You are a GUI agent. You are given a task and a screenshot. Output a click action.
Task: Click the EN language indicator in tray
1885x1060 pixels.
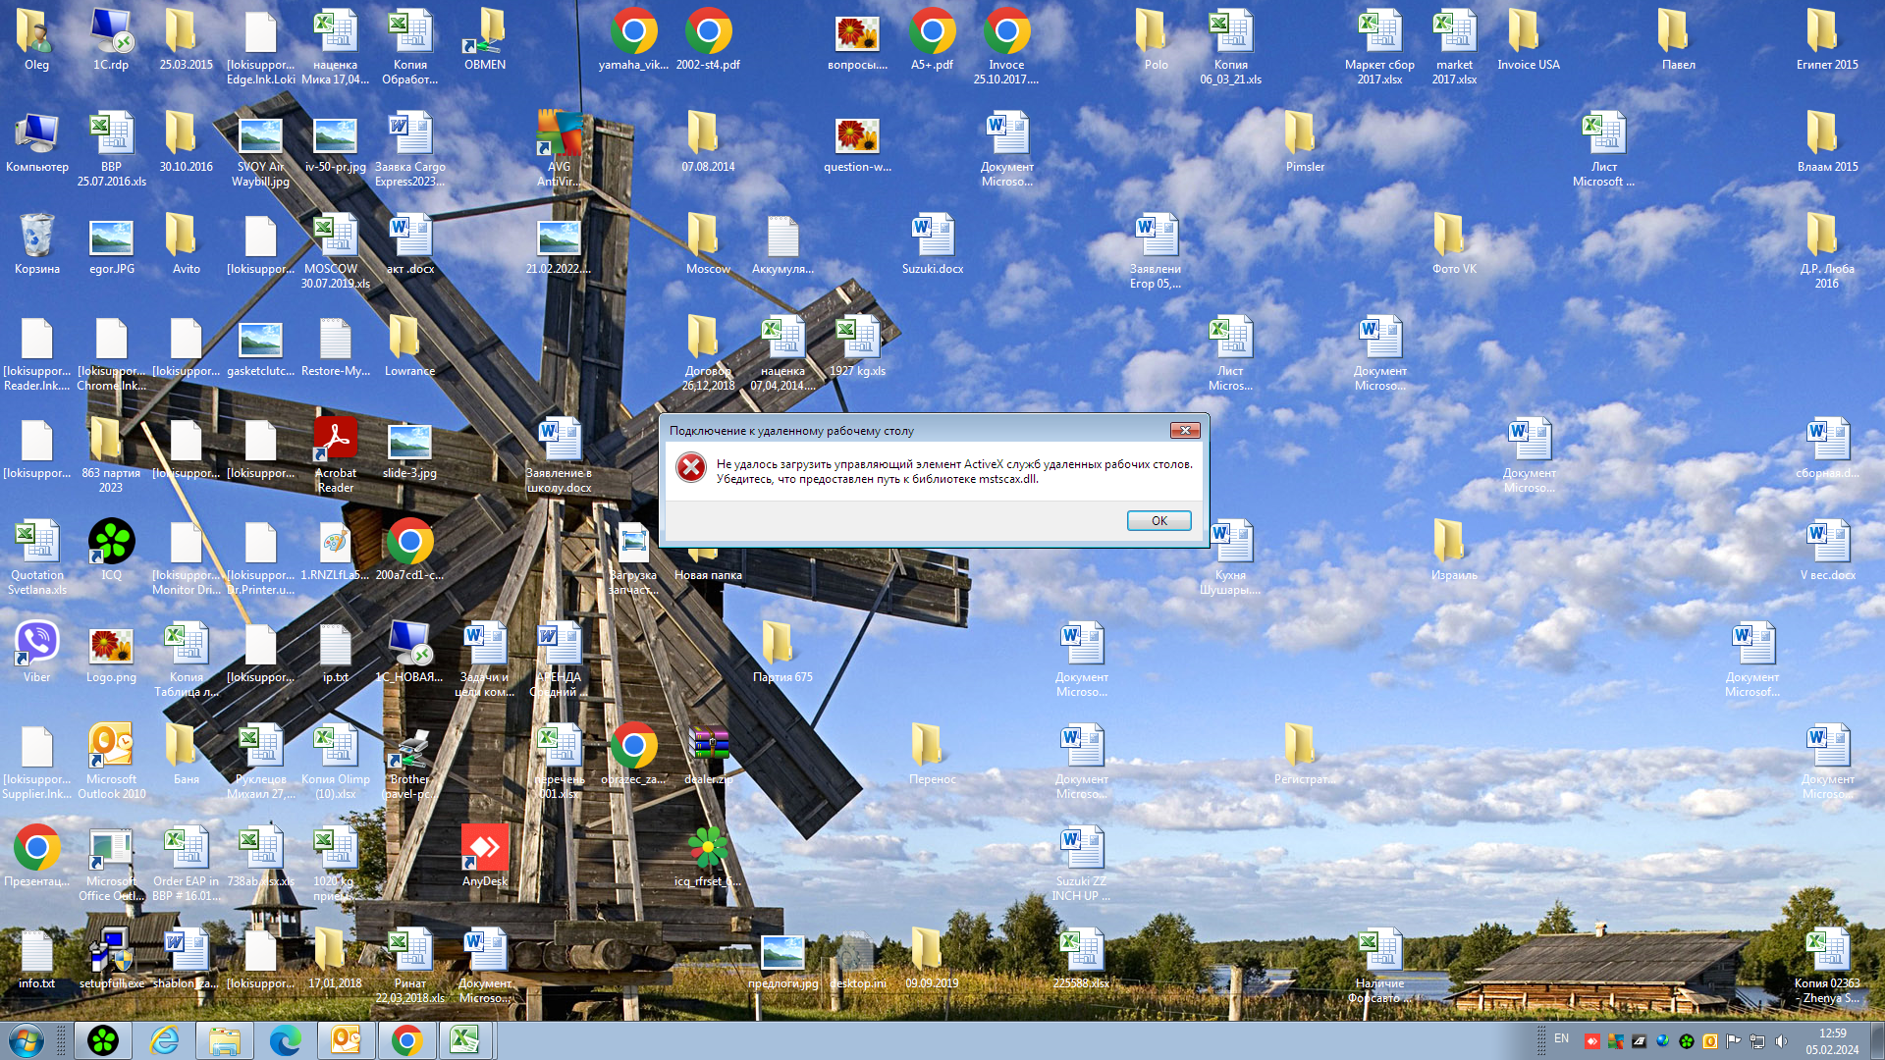pos(1561,1038)
